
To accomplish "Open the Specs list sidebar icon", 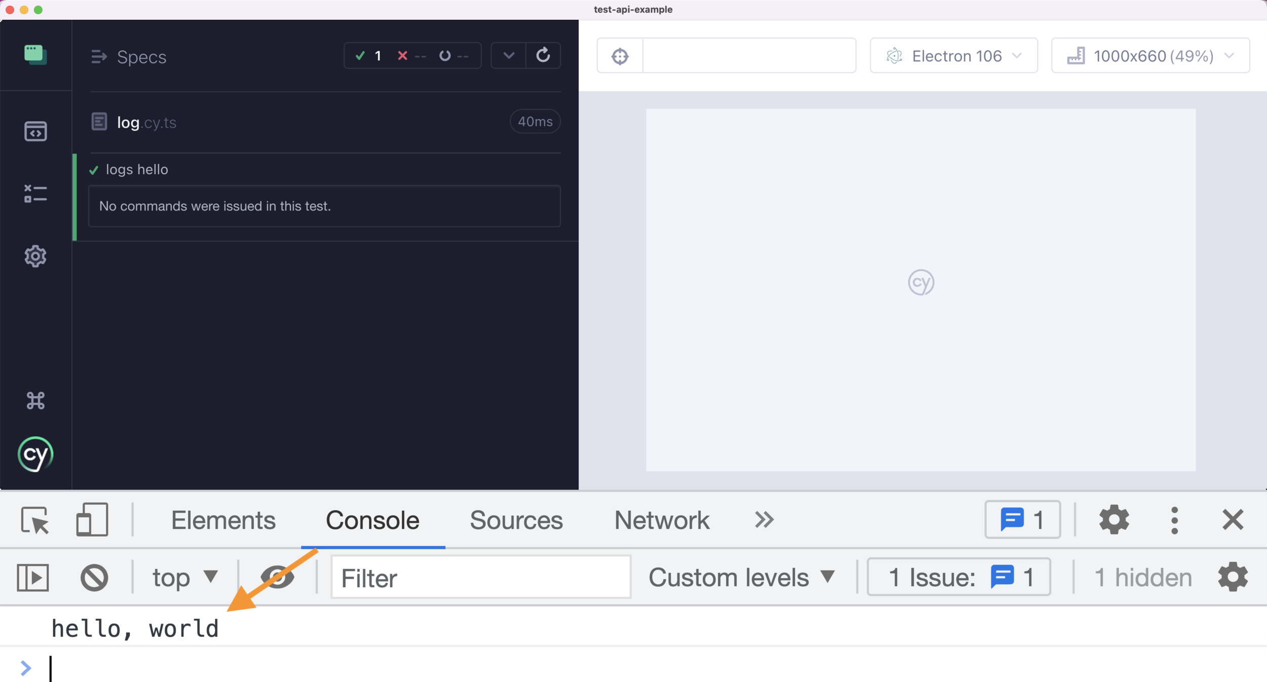I will (x=35, y=131).
